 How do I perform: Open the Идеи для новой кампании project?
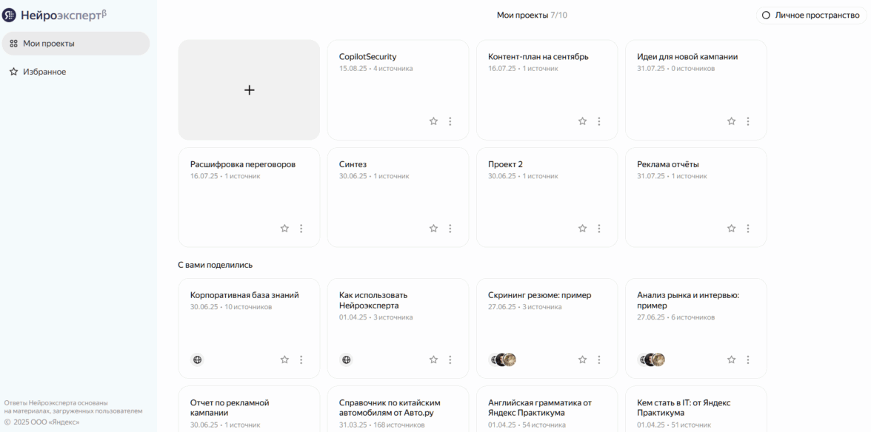(695, 90)
